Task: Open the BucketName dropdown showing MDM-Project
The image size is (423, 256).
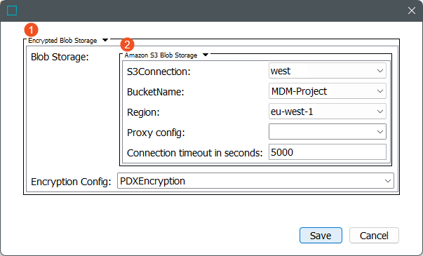Action: (327, 91)
